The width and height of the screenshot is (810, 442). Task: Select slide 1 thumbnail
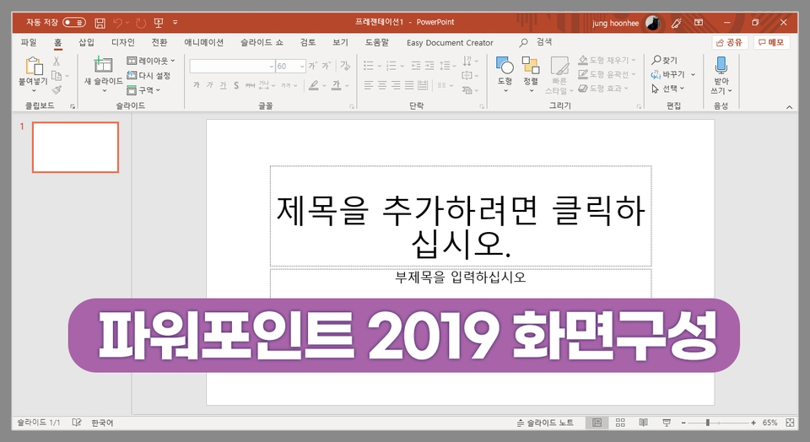pos(75,147)
